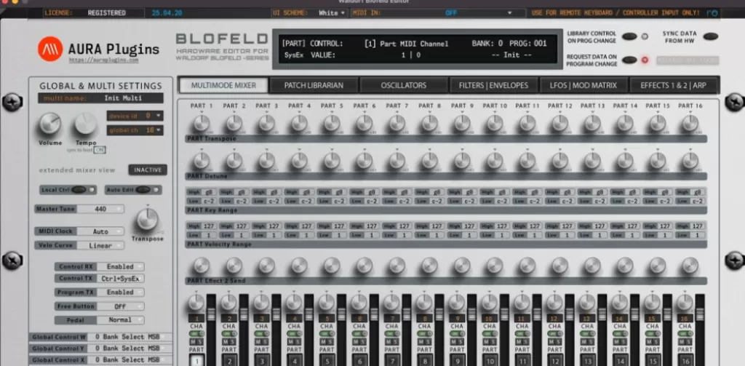The width and height of the screenshot is (745, 366).
Task: Click the channel 12 pan knob
Action: click(x=554, y=302)
